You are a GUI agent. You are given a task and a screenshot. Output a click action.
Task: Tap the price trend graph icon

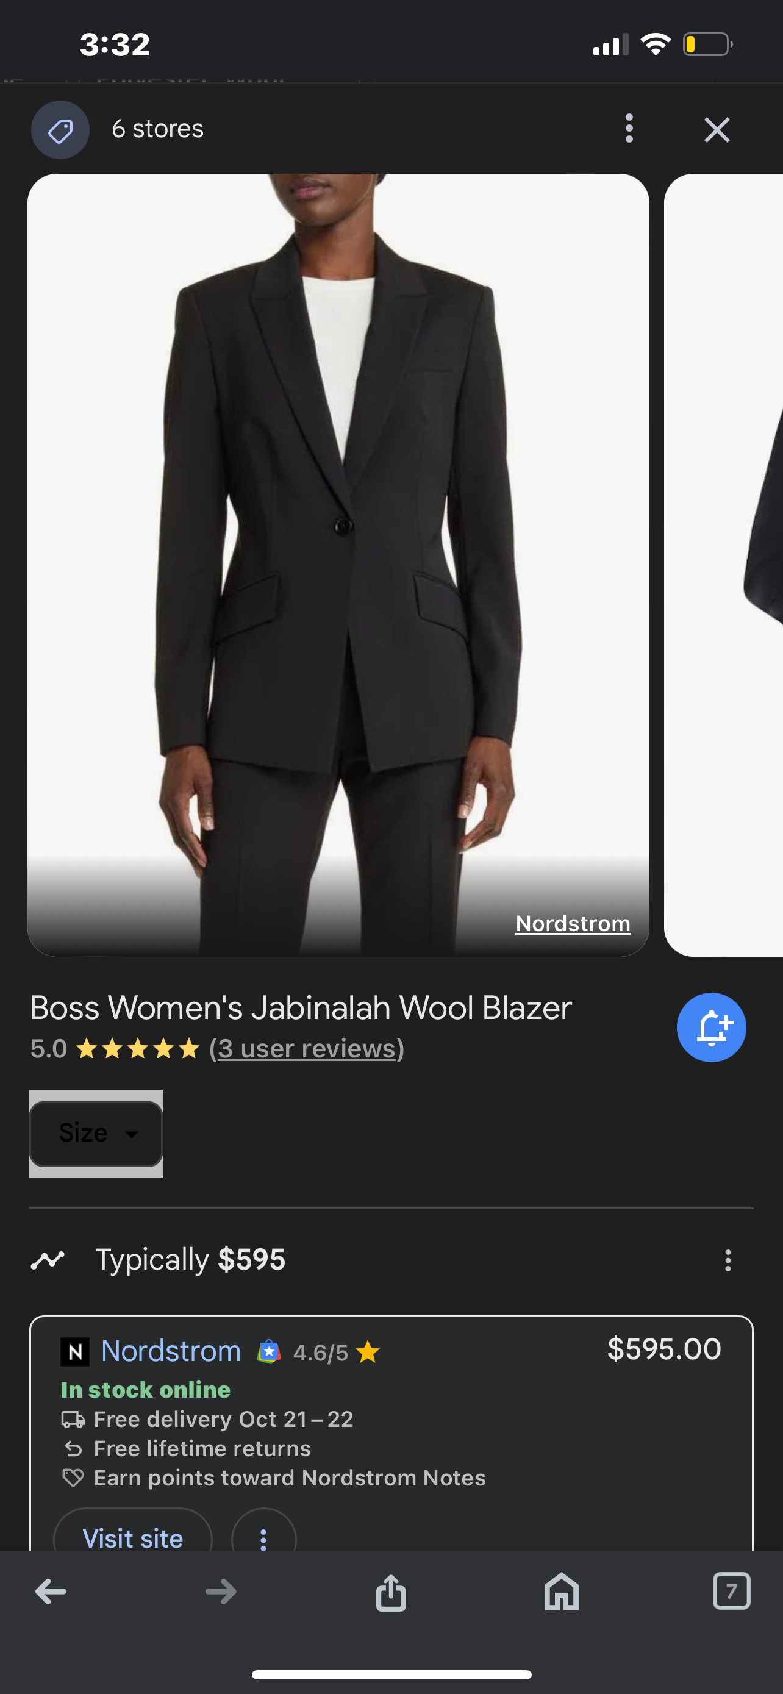coord(48,1260)
